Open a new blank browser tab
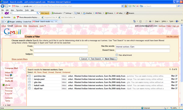 60,22
